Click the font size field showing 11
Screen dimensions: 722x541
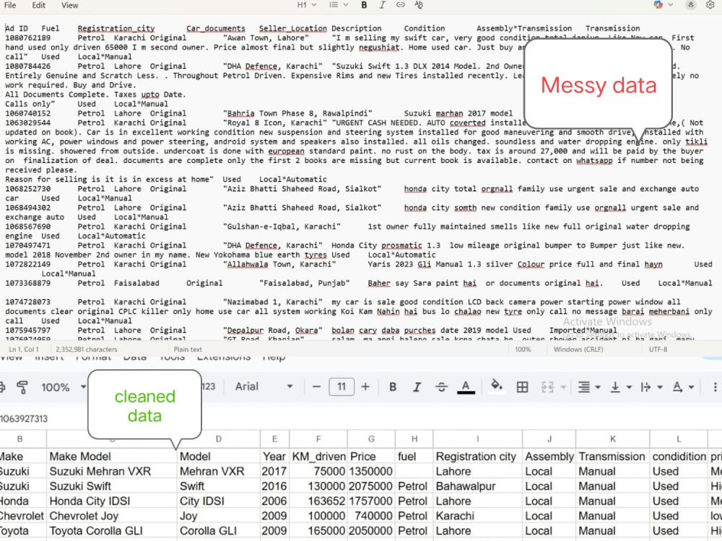coord(342,387)
